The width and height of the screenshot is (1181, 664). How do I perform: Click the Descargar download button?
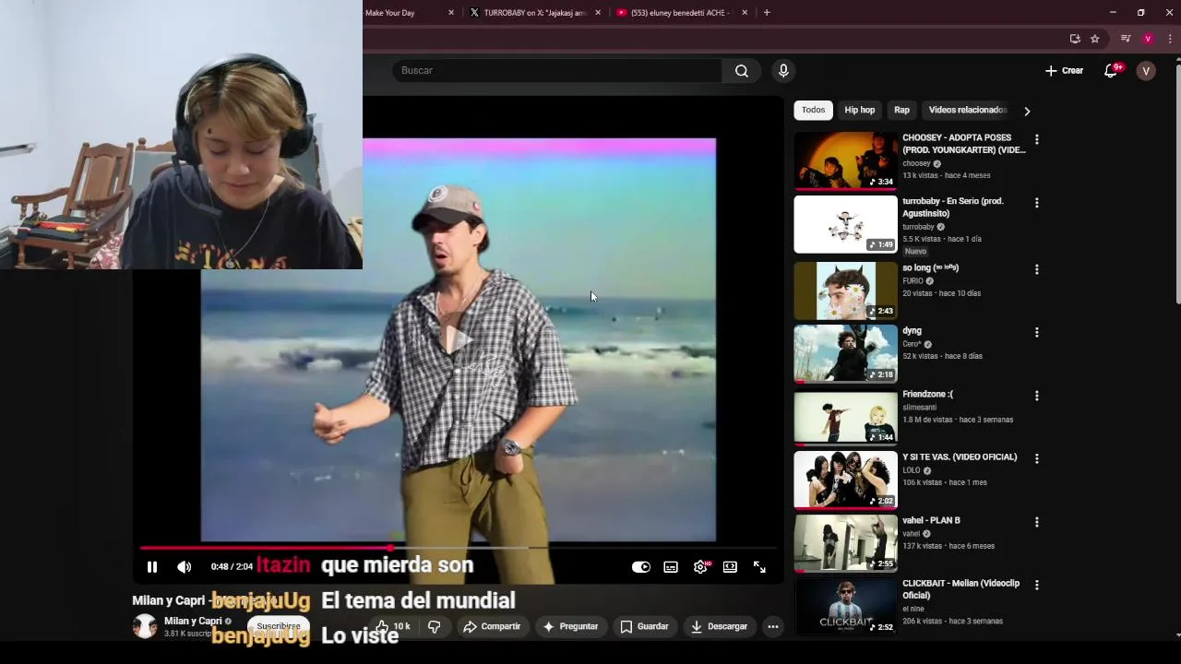pyautogui.click(x=719, y=626)
